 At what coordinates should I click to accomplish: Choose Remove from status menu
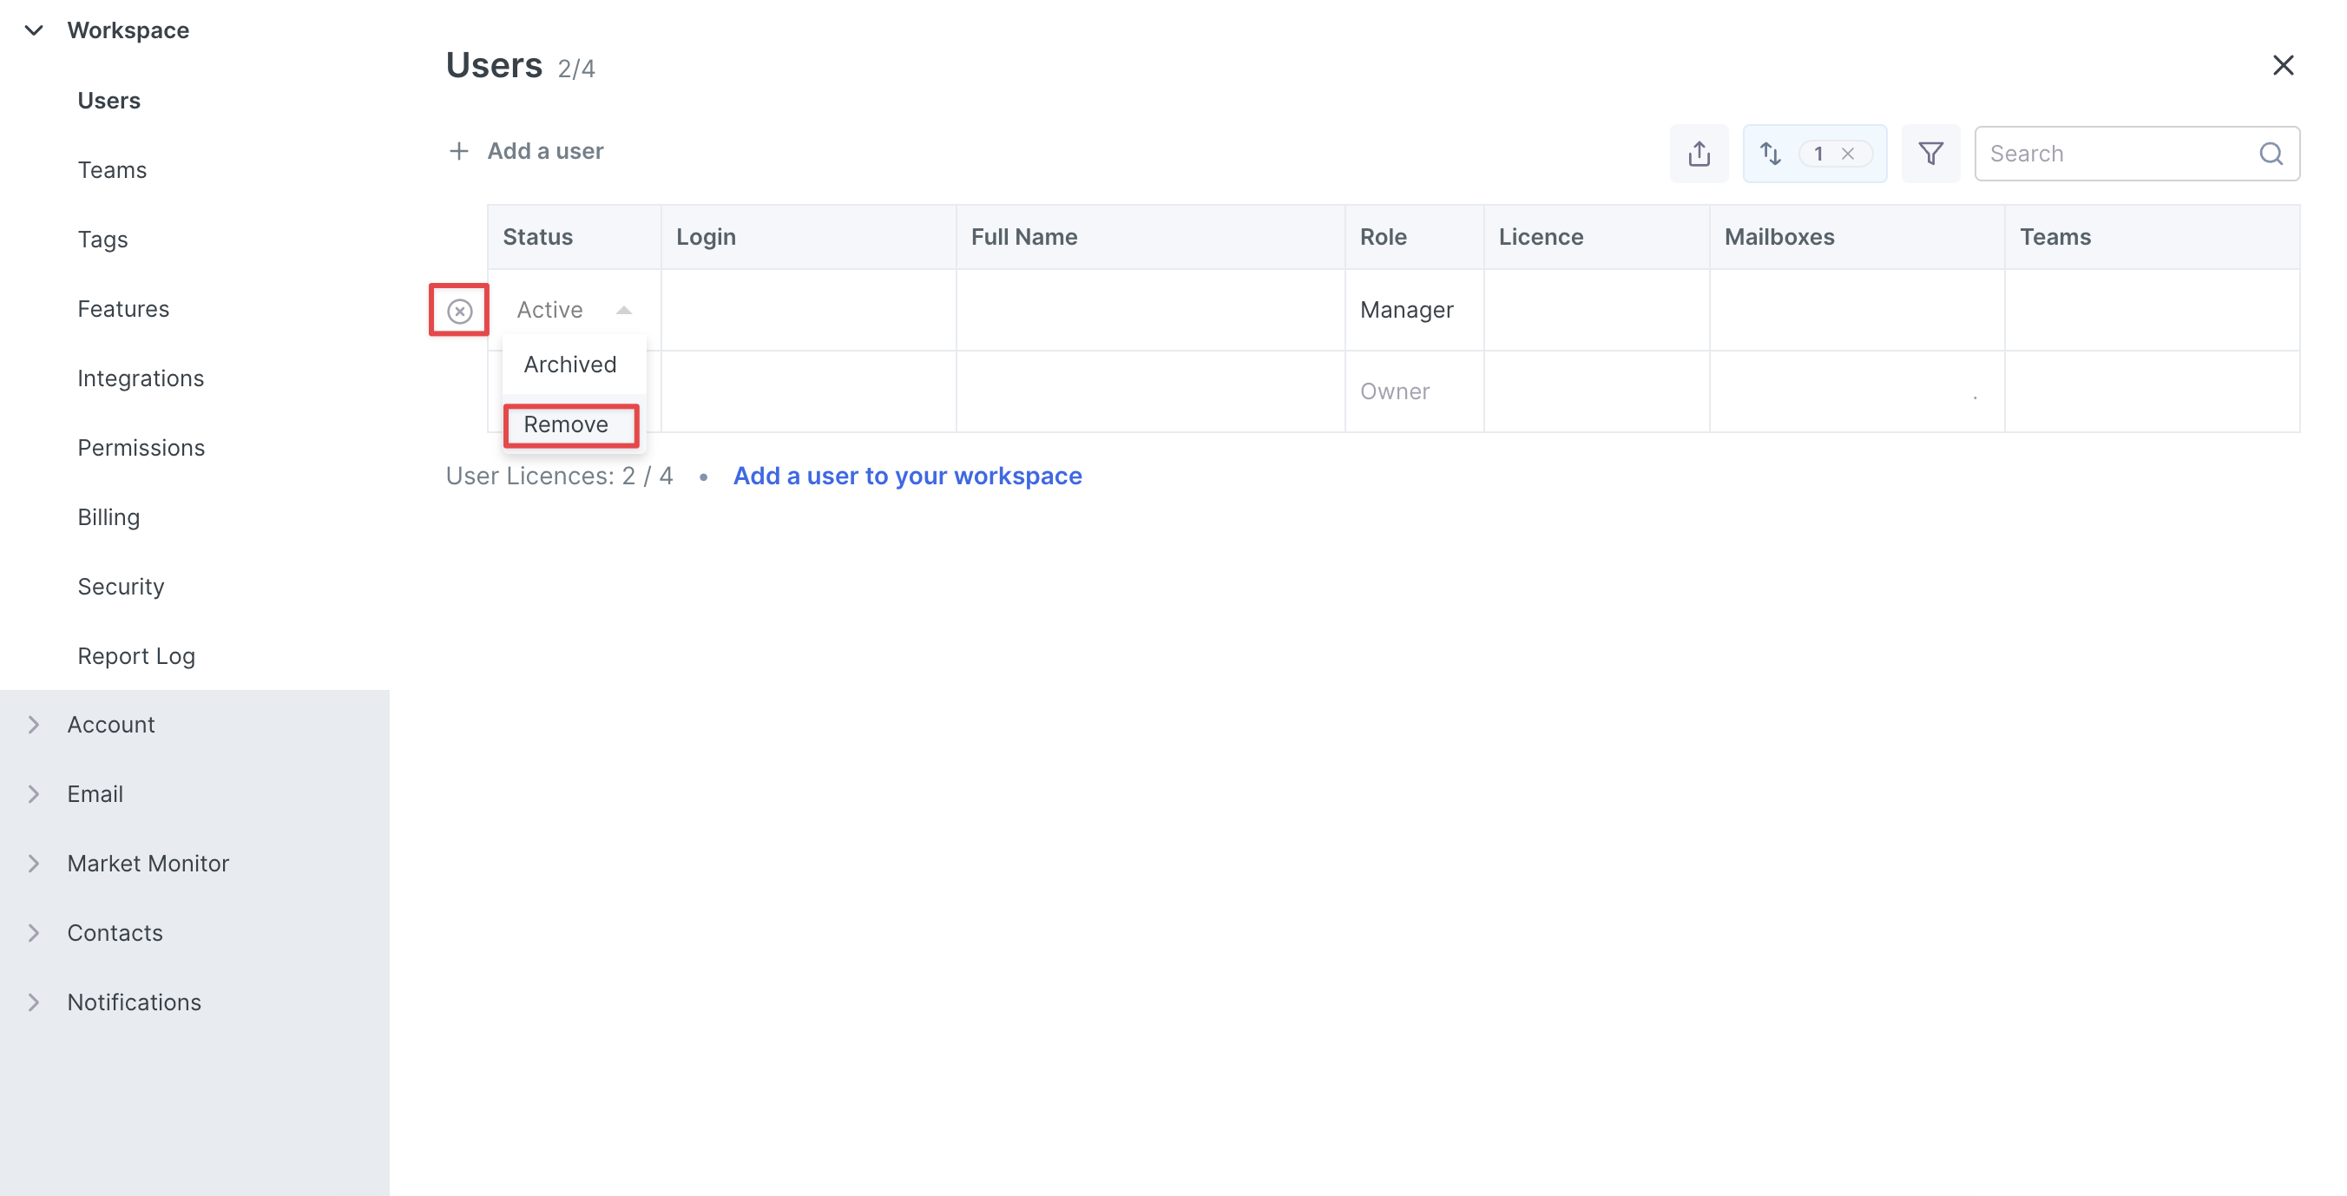(566, 424)
